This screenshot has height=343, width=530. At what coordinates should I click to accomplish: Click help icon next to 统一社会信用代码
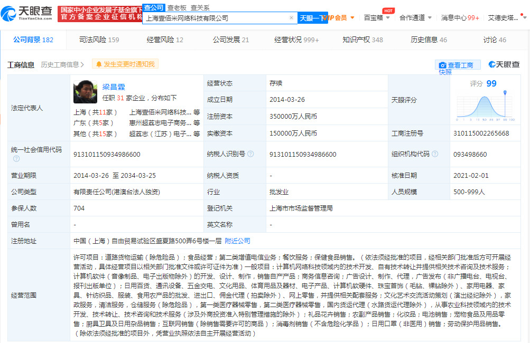click(16, 158)
